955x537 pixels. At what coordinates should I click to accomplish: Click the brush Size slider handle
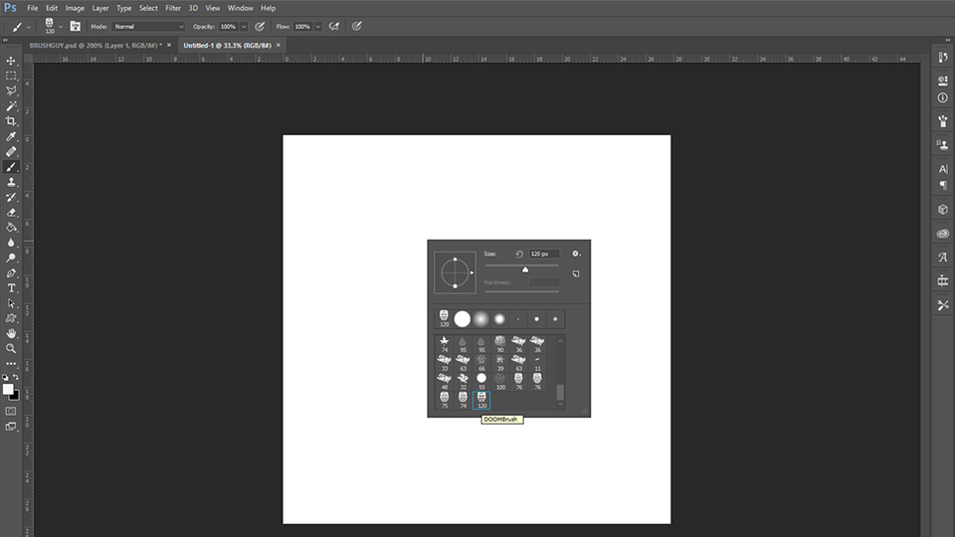click(525, 269)
